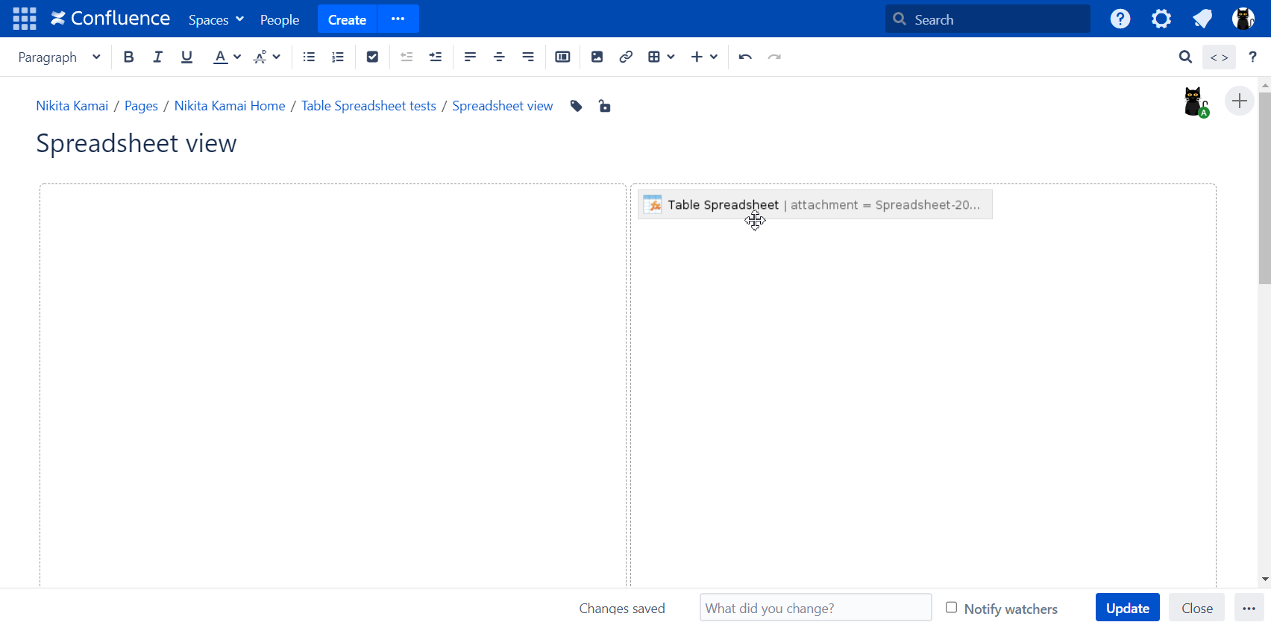Go to the People page
The image size is (1271, 625).
280,19
